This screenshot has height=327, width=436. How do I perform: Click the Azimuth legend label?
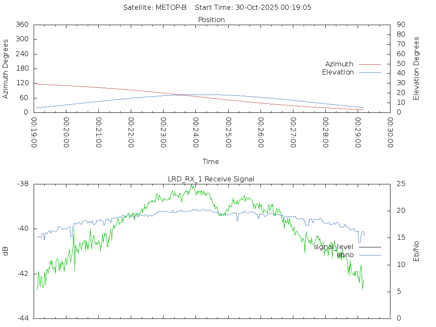339,64
